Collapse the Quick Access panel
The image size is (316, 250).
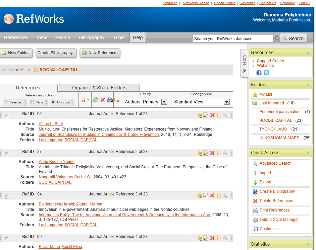pyautogui.click(x=308, y=153)
